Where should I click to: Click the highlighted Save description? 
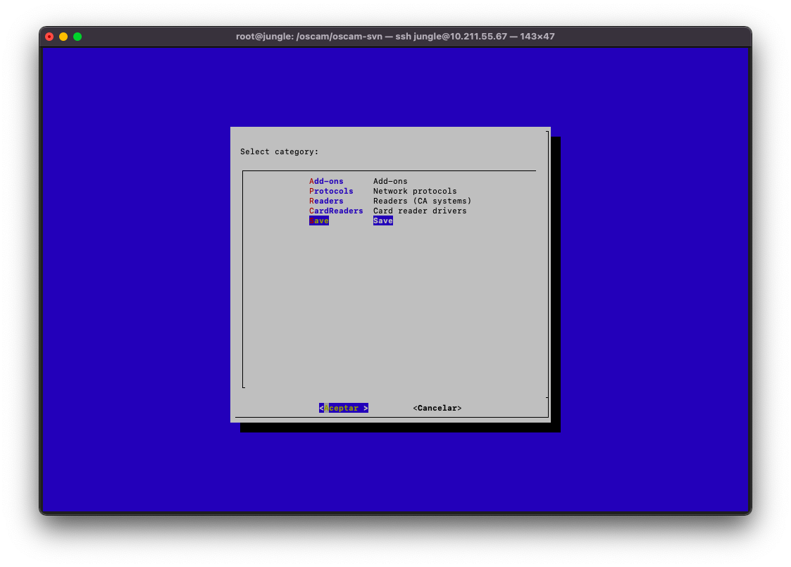pyautogui.click(x=382, y=220)
